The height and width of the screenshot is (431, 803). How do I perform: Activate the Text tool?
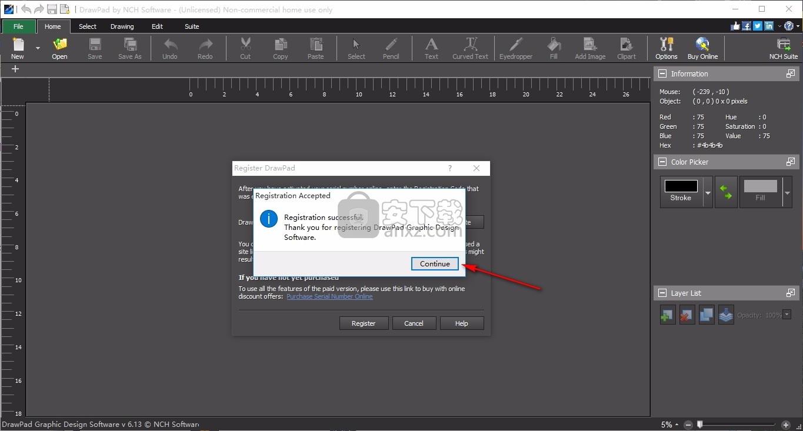pos(432,48)
